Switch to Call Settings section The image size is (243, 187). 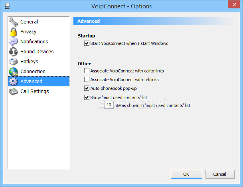click(x=35, y=92)
